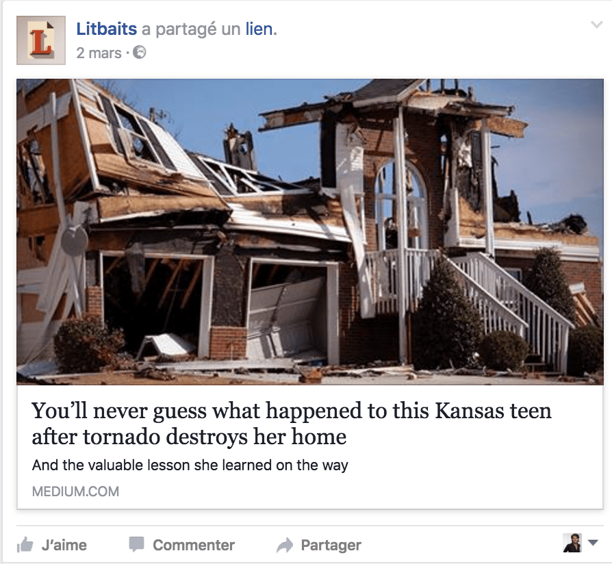
Task: Like the post via J'aime label
Action: coord(64,545)
